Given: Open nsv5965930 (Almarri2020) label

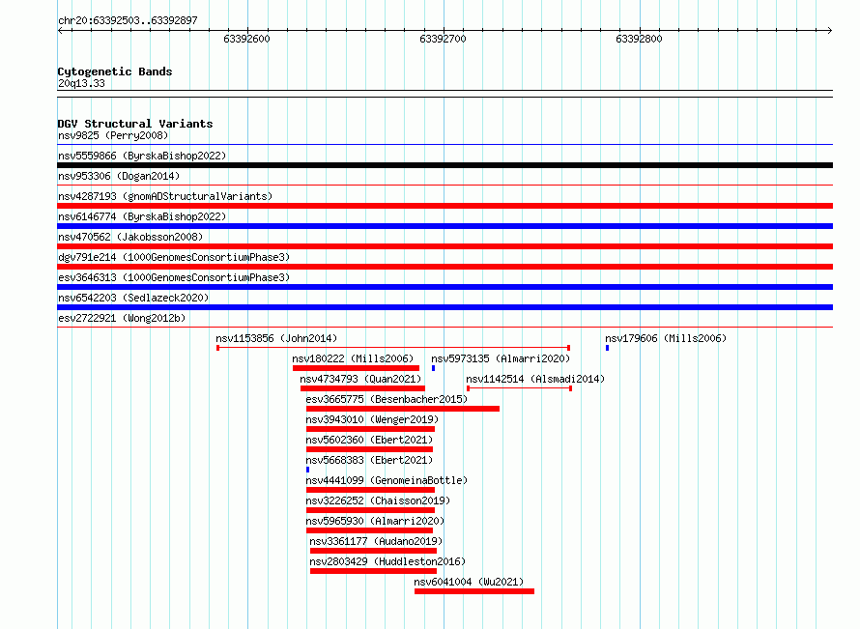Looking at the screenshot, I should (x=375, y=521).
